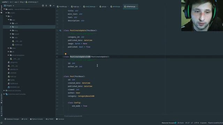
Task: Open the Terminal tool window
Action: (x=60, y=119)
